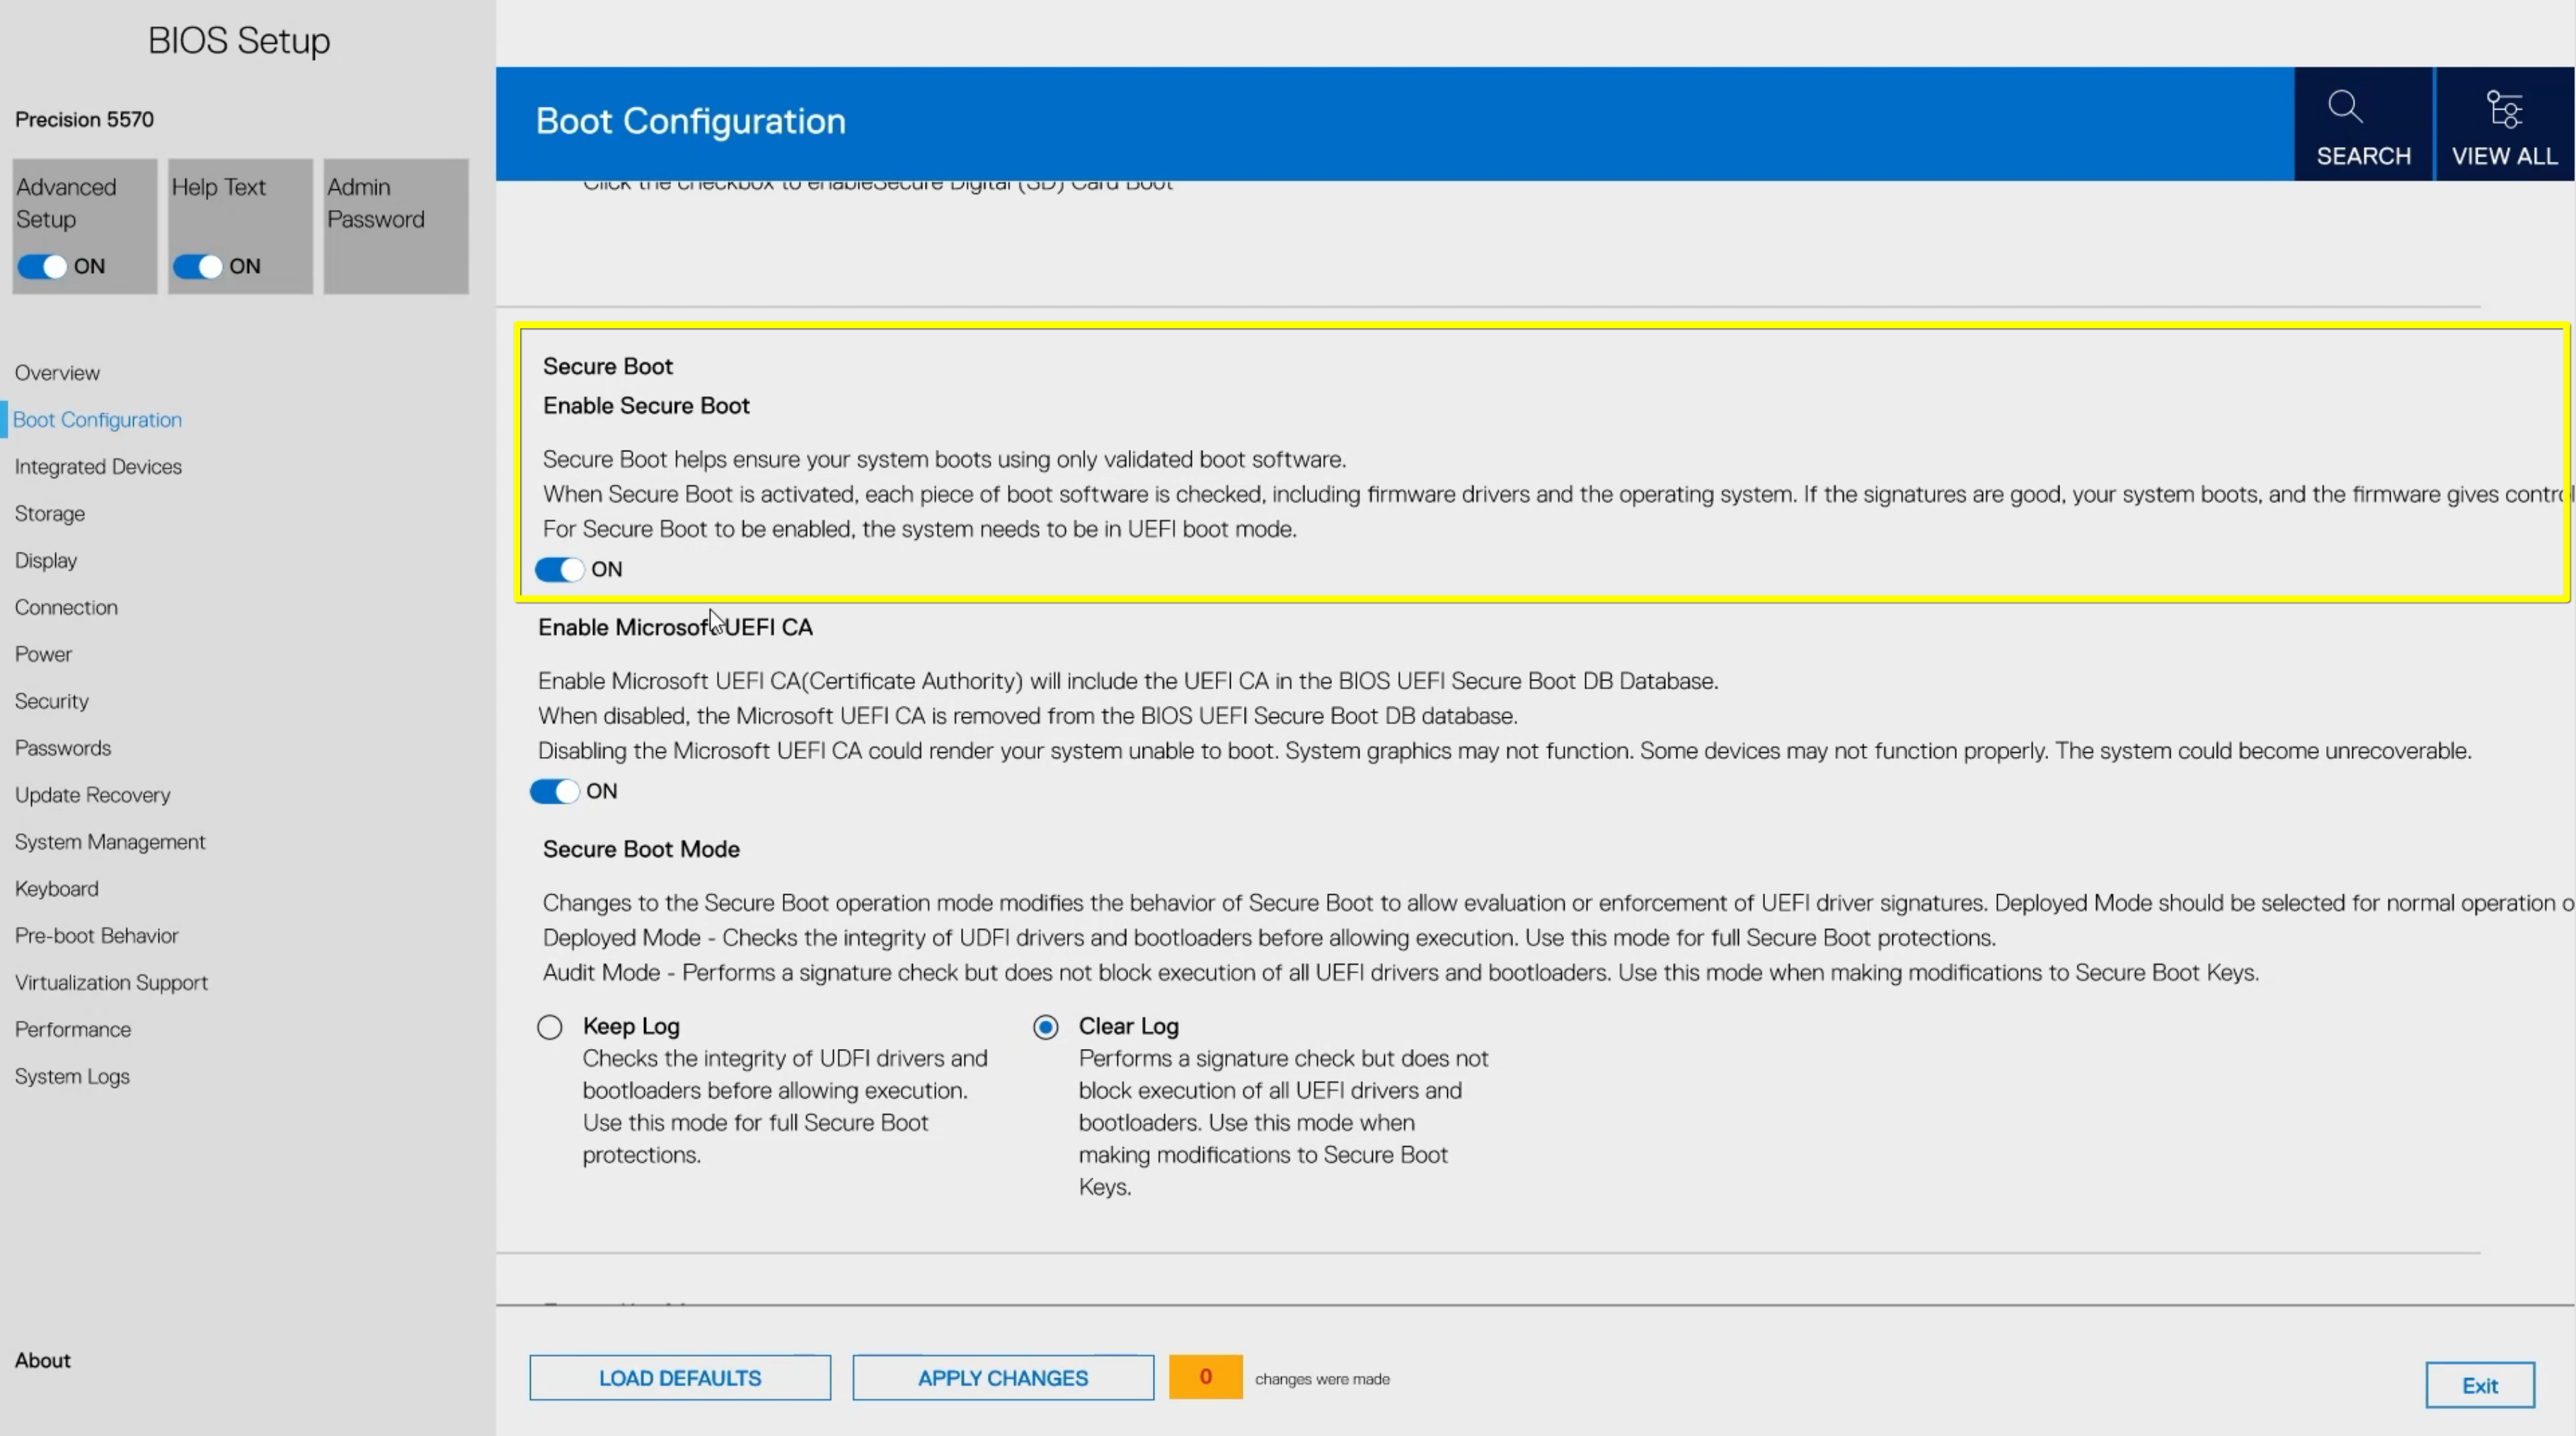The image size is (2576, 1436).
Task: Turn off Enable Microsoft UEFI CA toggle
Action: [x=554, y=792]
